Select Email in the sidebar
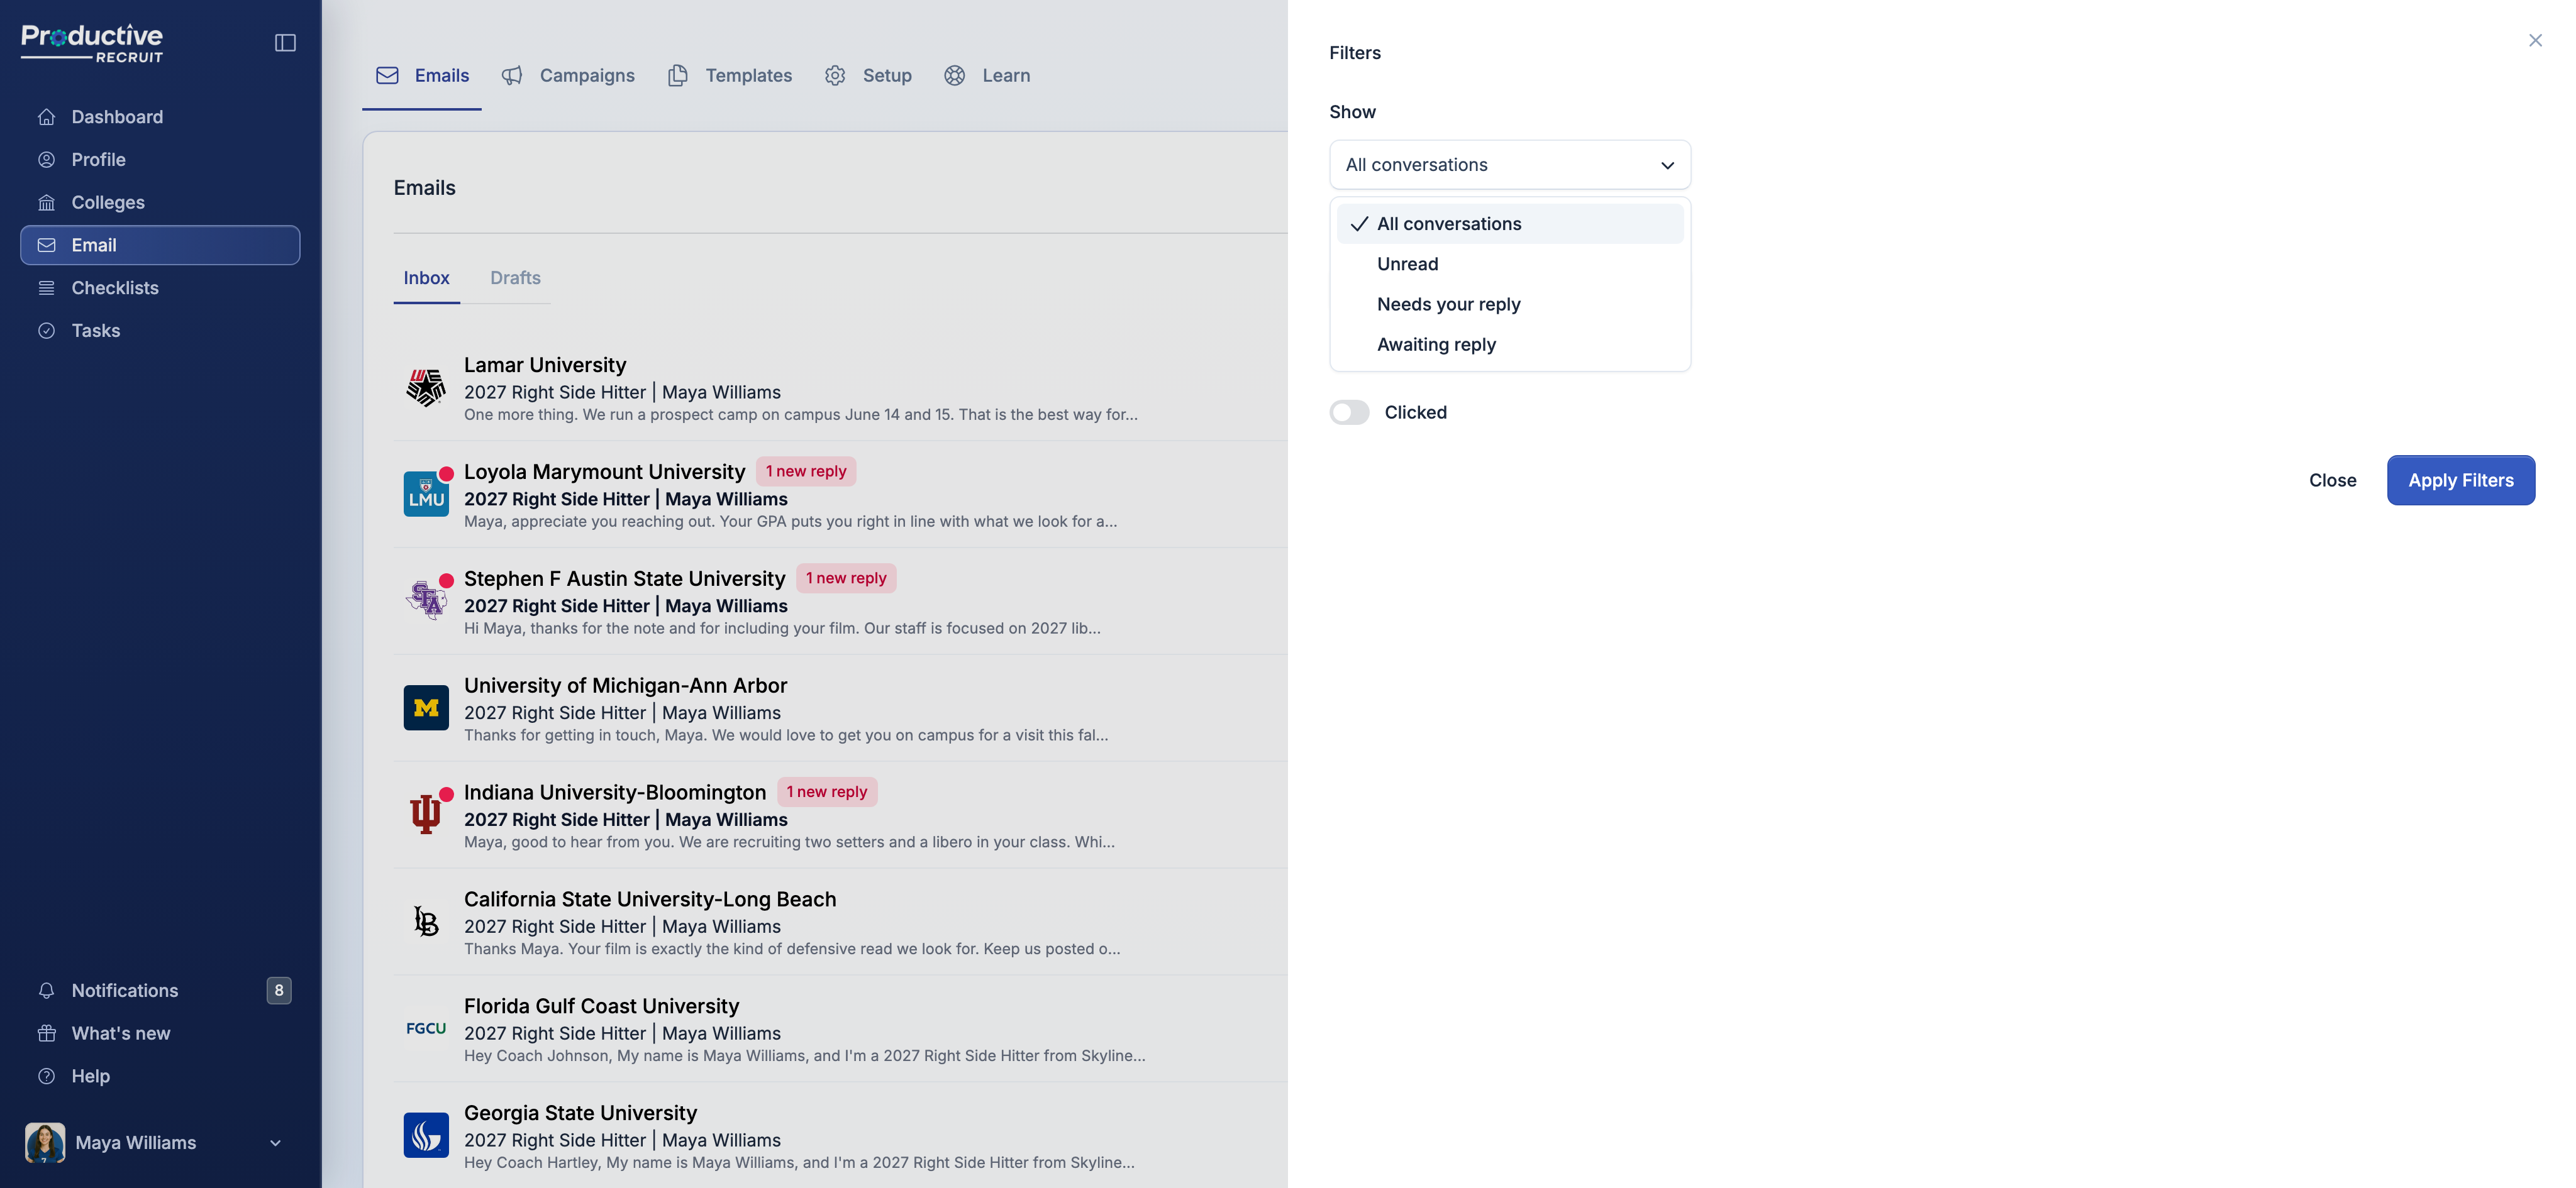This screenshot has height=1188, width=2576. coord(160,245)
